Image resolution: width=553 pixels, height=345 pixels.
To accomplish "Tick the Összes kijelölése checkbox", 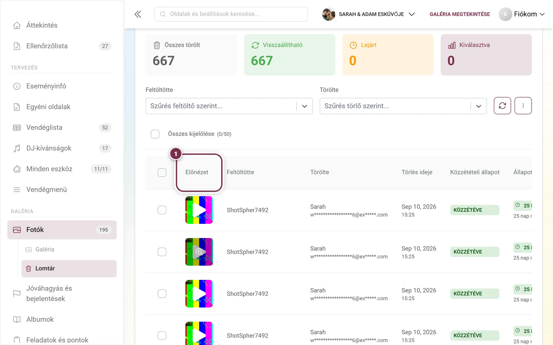I will tap(155, 134).
